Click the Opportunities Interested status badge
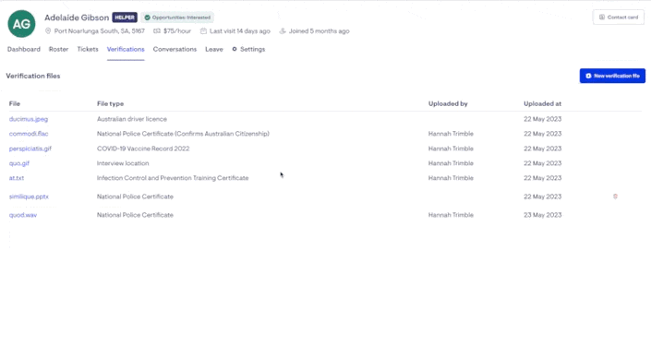The height and width of the screenshot is (345, 651). 177,18
